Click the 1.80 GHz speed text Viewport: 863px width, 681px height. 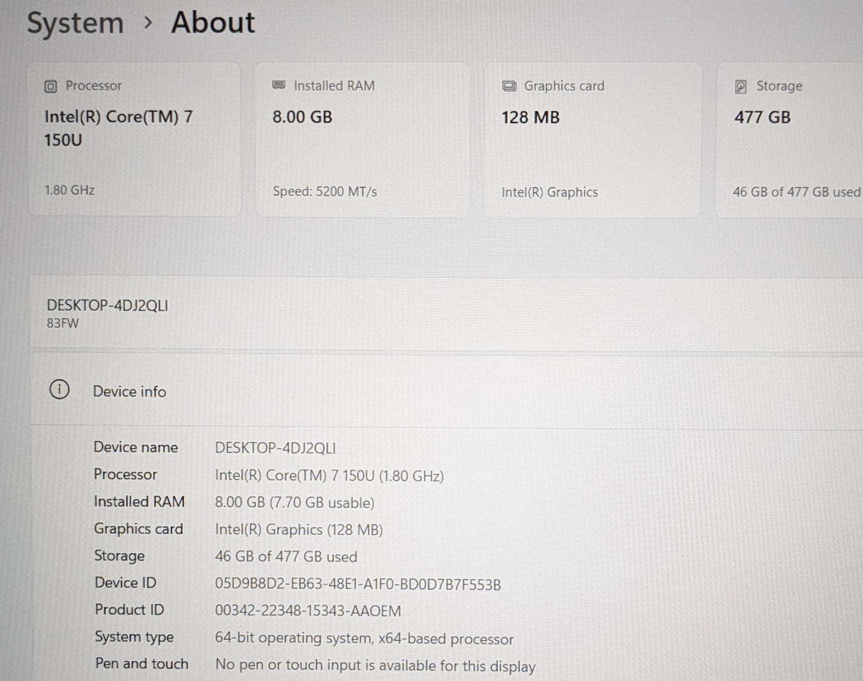[x=70, y=190]
